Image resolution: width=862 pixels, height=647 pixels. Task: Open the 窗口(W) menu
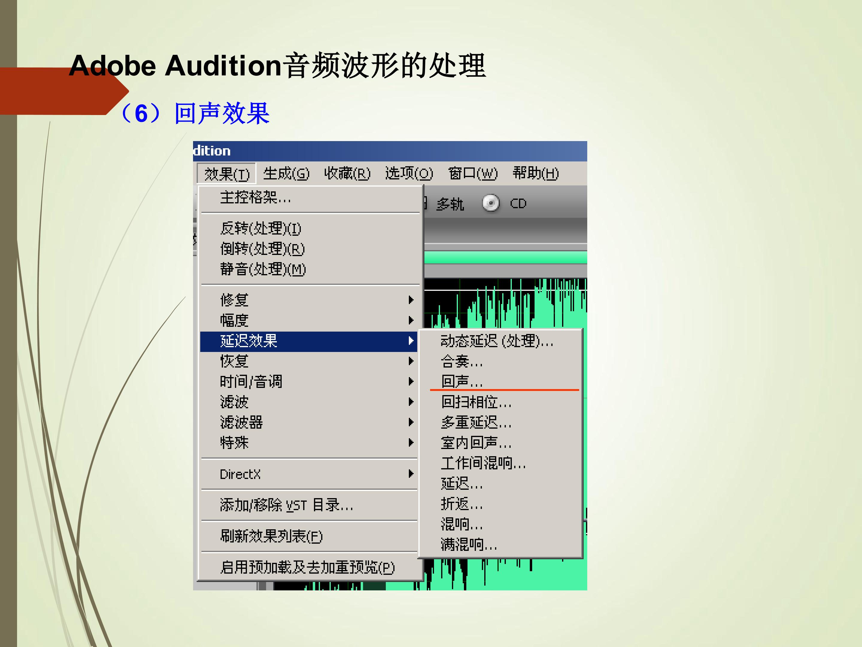coord(473,173)
